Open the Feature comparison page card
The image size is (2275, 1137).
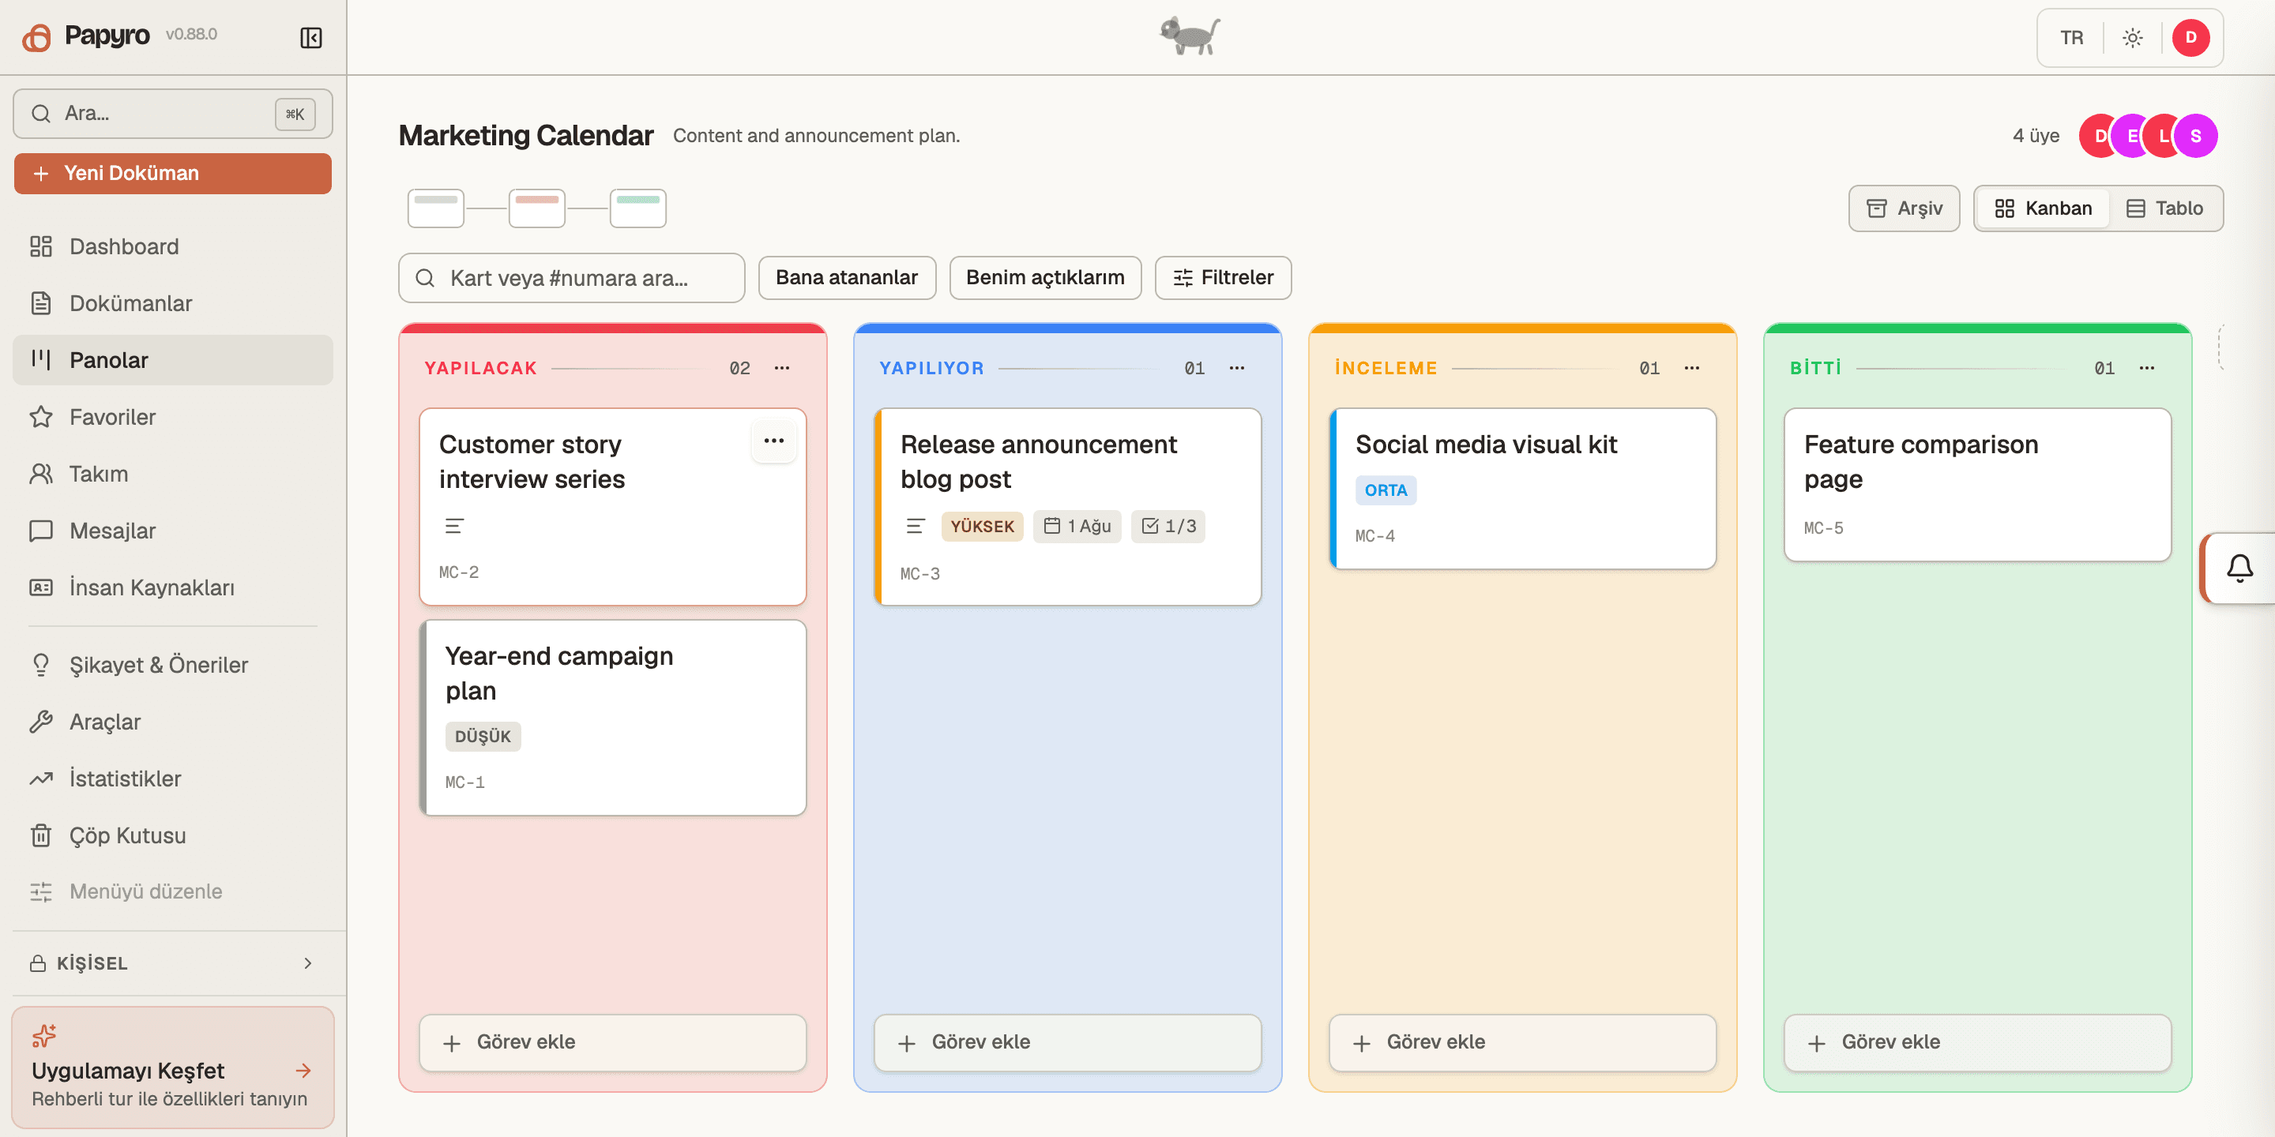1977,485
